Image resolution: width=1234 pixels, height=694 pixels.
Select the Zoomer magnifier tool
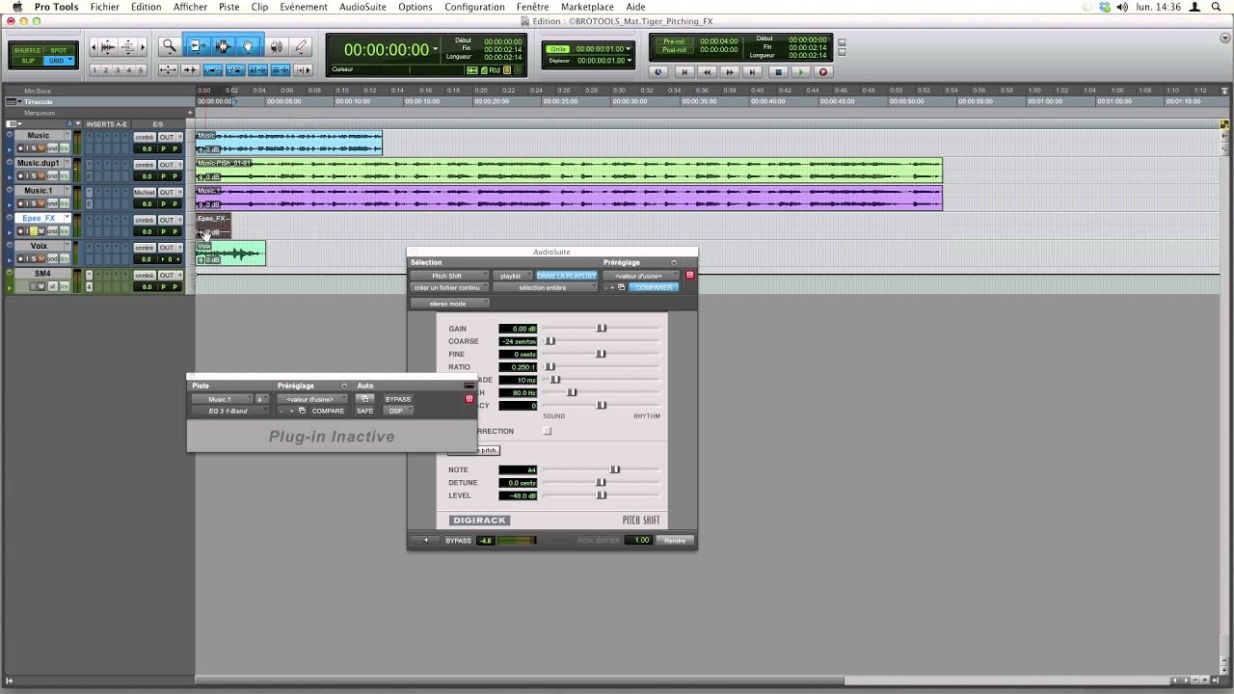pyautogui.click(x=170, y=46)
